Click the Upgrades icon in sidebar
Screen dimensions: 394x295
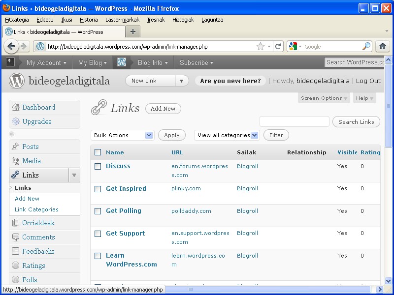(x=16, y=121)
